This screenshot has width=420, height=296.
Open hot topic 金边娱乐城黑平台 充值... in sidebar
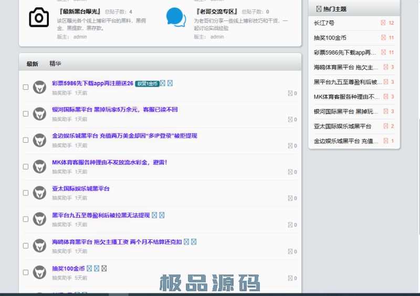pyautogui.click(x=346, y=141)
